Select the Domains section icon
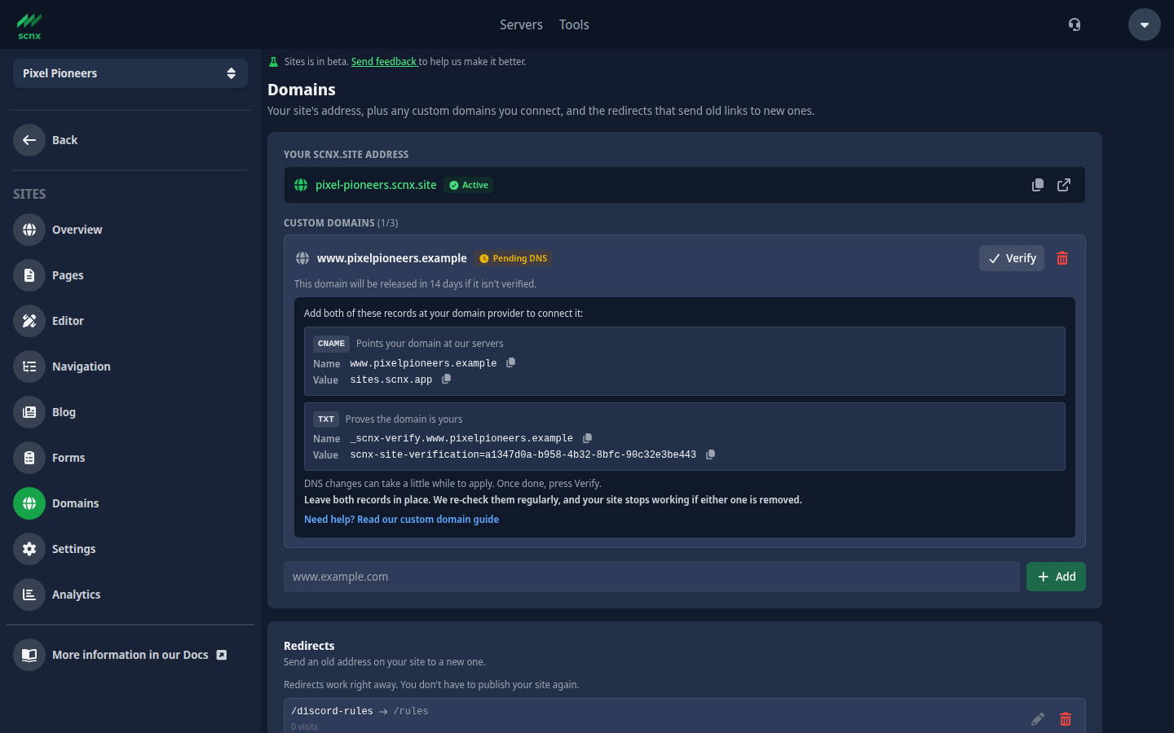 tap(29, 503)
